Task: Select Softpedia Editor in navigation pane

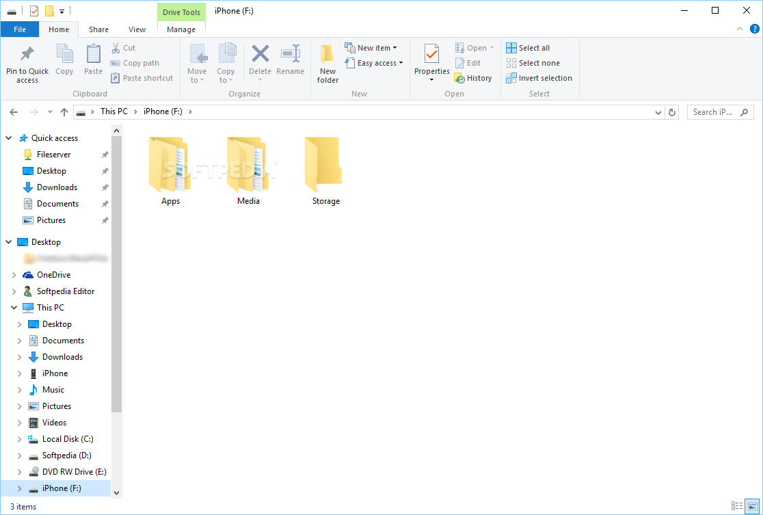Action: 66,291
